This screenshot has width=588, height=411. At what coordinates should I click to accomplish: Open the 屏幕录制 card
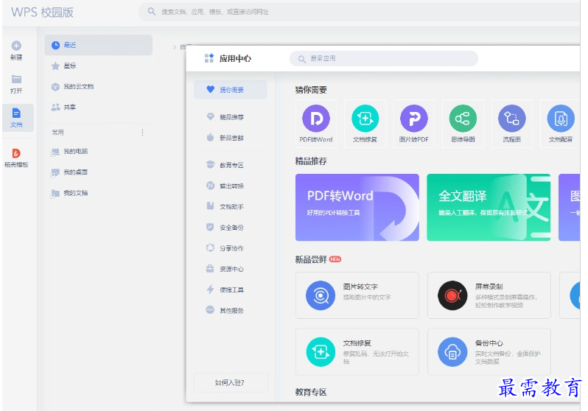tap(489, 295)
